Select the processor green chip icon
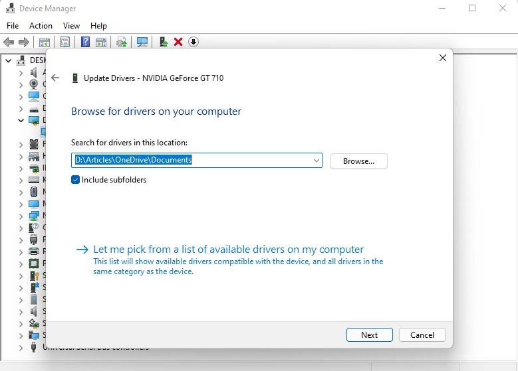 pos(34,263)
